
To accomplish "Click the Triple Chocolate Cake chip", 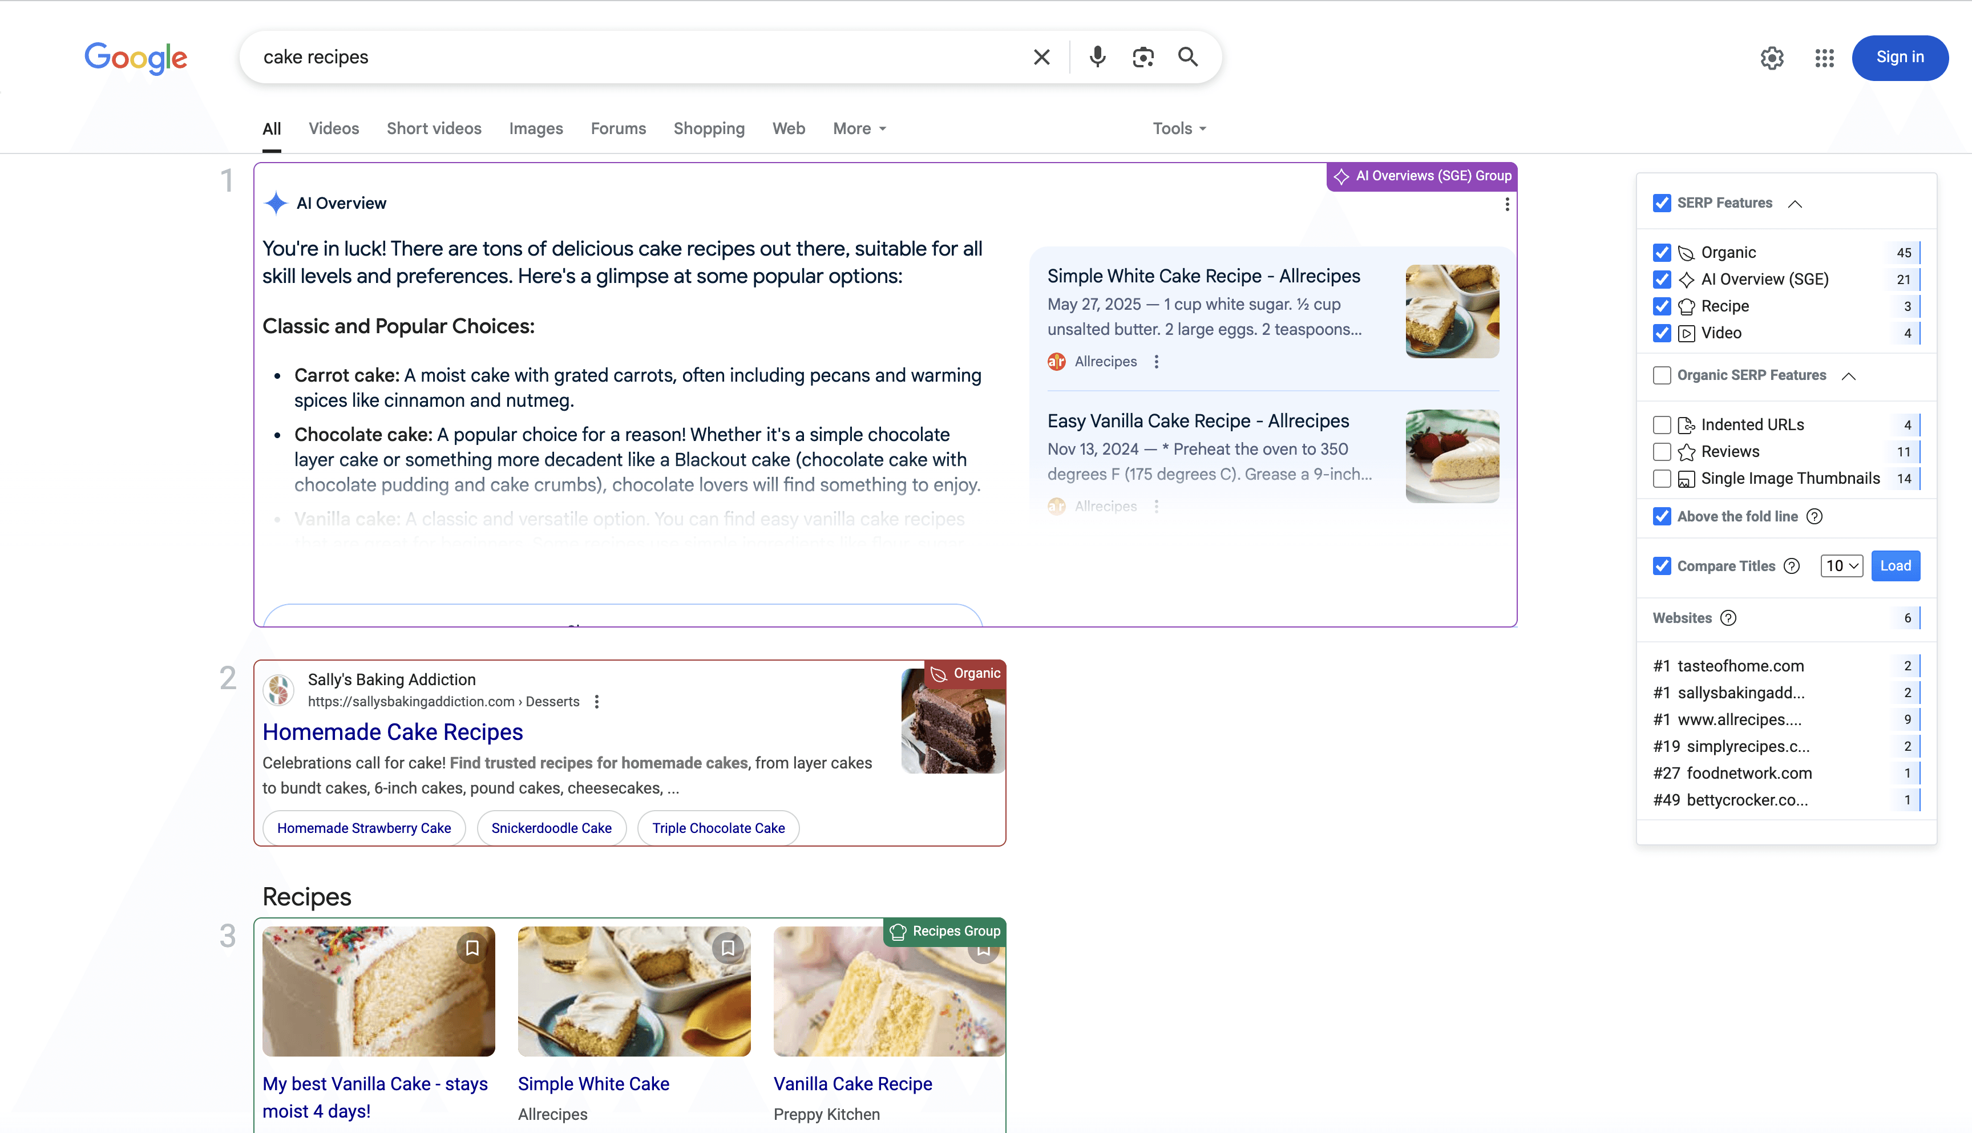I will coord(717,828).
